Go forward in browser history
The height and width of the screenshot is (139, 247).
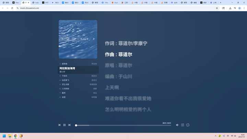point(8,8)
